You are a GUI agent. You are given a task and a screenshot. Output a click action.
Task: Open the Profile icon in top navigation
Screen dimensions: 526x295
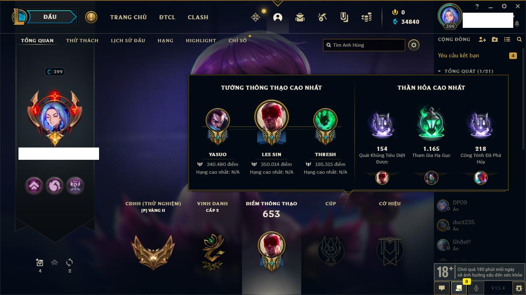(x=278, y=17)
